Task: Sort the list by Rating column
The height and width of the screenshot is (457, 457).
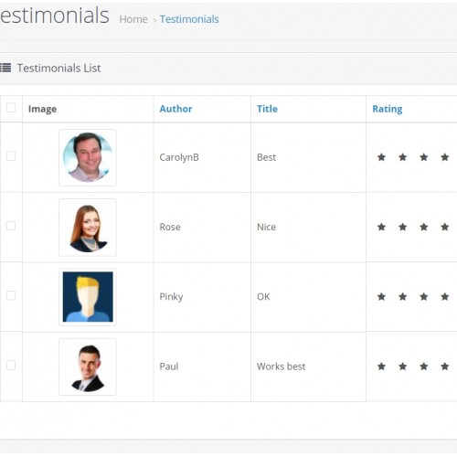Action: (x=388, y=109)
